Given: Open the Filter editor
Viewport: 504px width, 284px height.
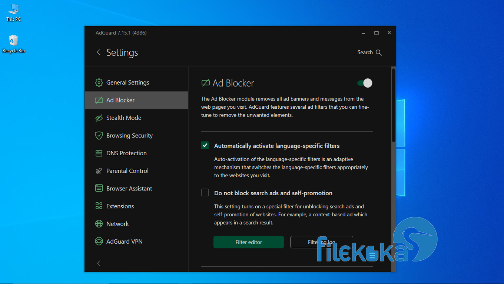Looking at the screenshot, I should pyautogui.click(x=249, y=242).
